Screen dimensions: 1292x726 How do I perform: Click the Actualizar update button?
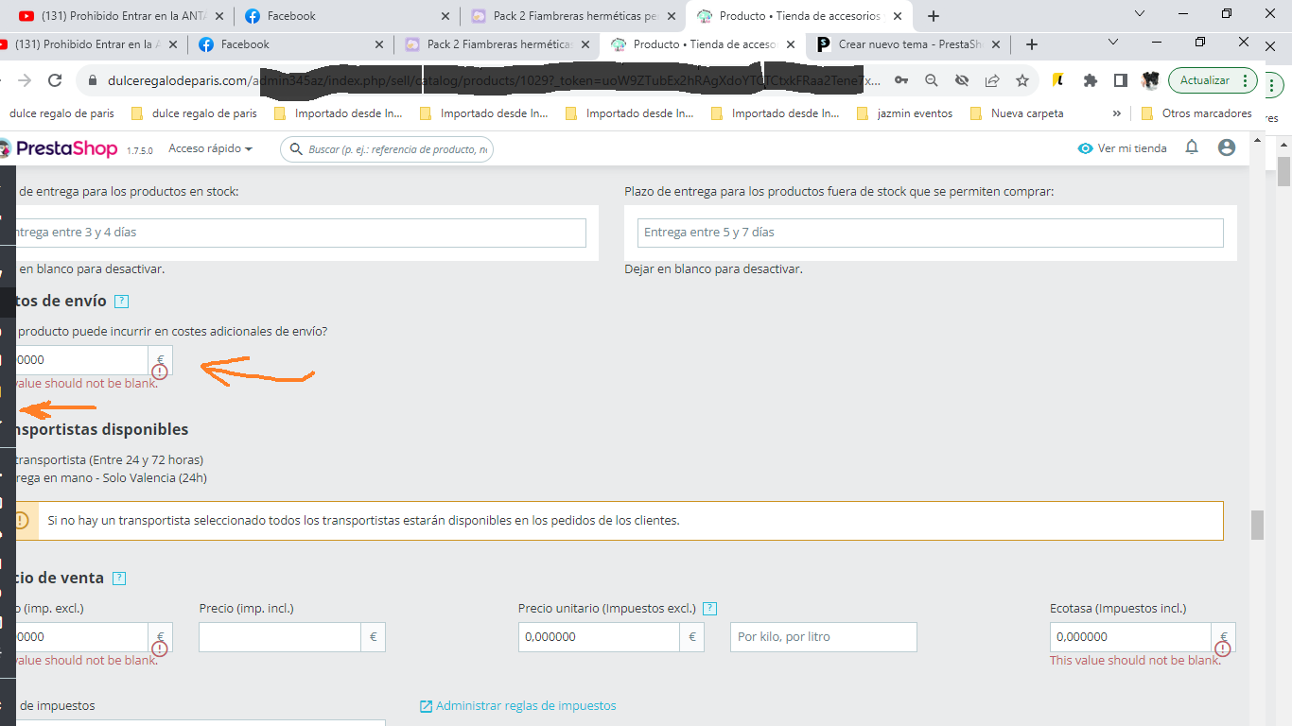1213,80
